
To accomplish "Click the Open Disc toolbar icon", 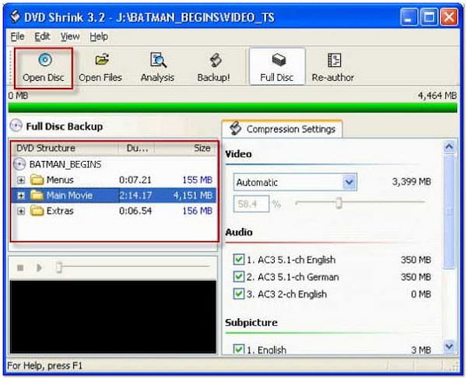I will click(45, 60).
